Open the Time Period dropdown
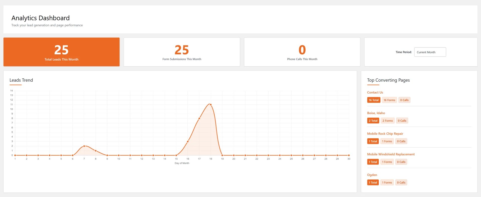The image size is (481, 197). 430,52
